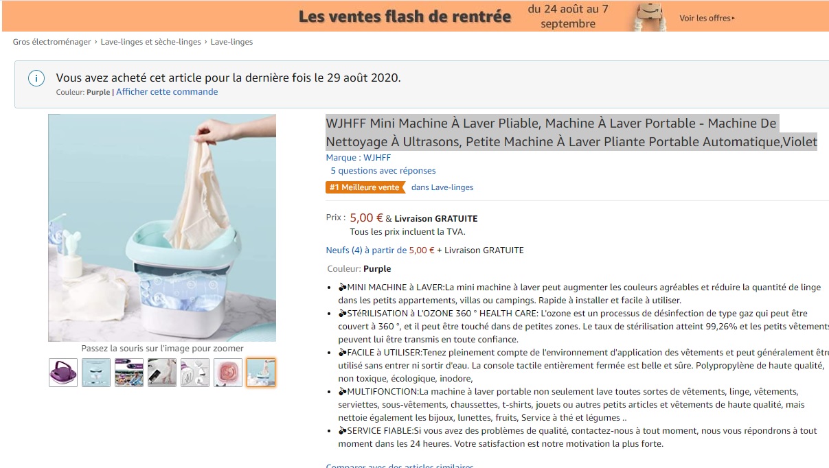Select the third thumbnail with purple labels

point(129,373)
